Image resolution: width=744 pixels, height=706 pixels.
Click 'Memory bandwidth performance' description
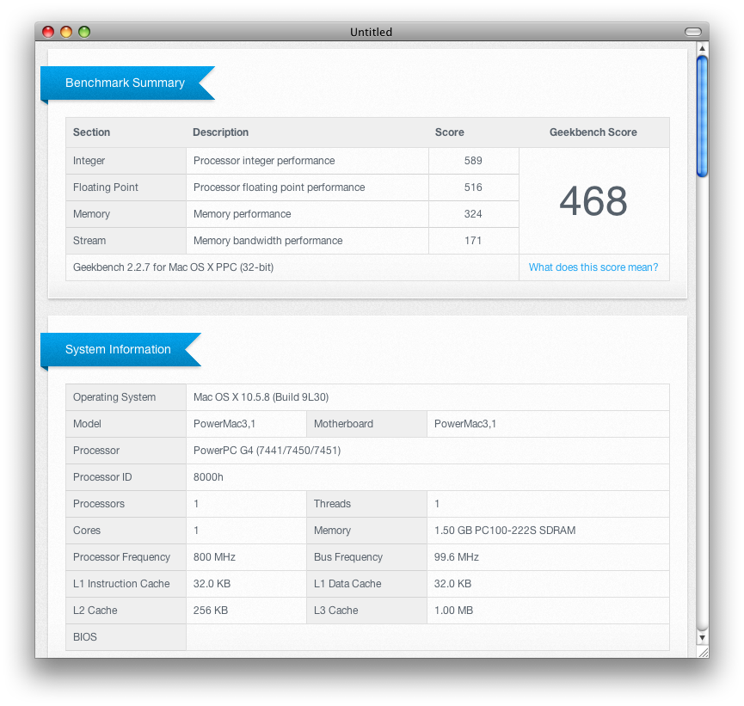(x=267, y=241)
